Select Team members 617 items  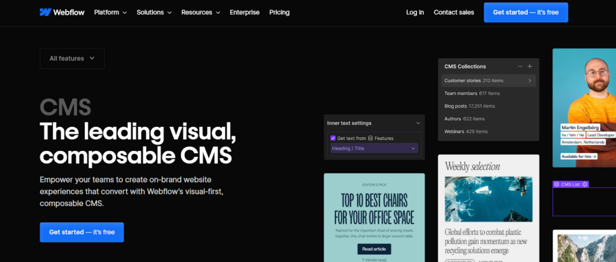pos(472,93)
